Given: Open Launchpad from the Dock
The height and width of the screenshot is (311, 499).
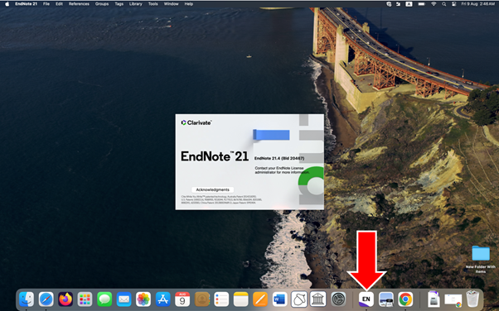Looking at the screenshot, I should (x=85, y=299).
